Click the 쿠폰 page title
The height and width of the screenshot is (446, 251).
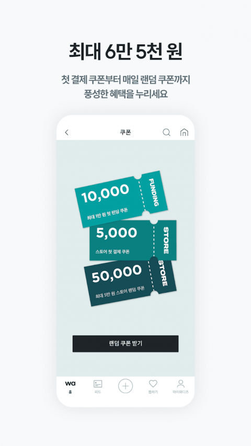tap(125, 133)
